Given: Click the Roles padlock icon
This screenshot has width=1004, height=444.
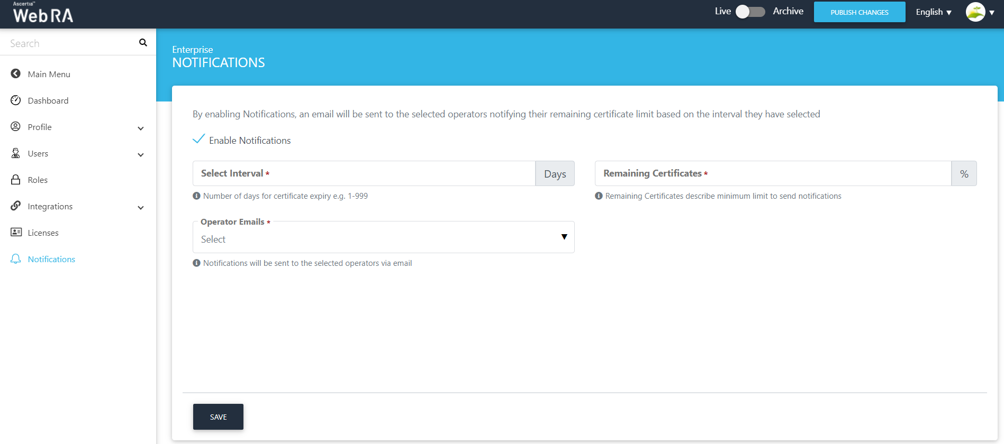Looking at the screenshot, I should [16, 179].
